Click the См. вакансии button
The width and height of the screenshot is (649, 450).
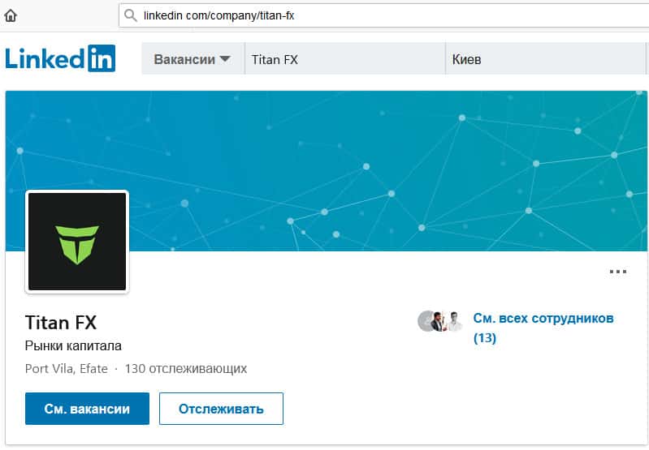click(x=88, y=409)
